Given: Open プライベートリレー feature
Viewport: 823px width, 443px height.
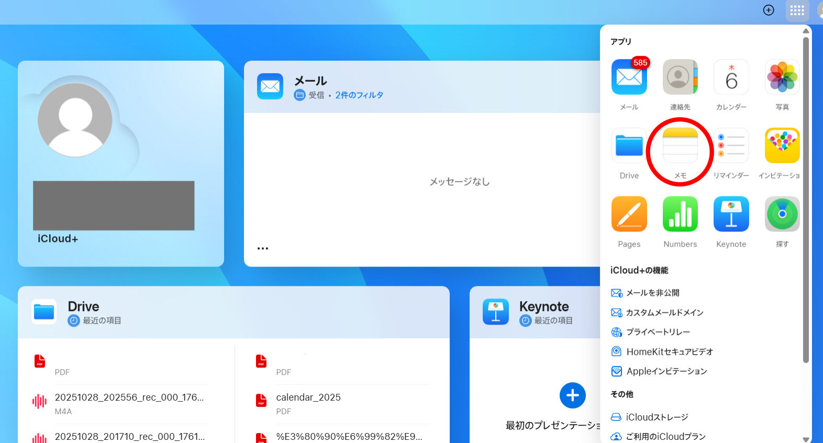Looking at the screenshot, I should click(650, 332).
